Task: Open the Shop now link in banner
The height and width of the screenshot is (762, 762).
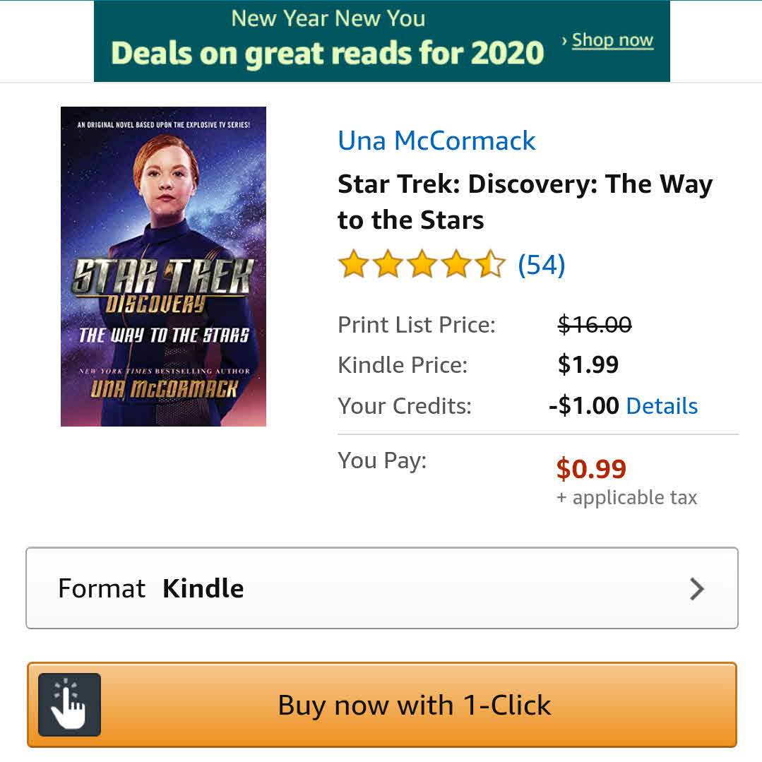Action: tap(612, 40)
